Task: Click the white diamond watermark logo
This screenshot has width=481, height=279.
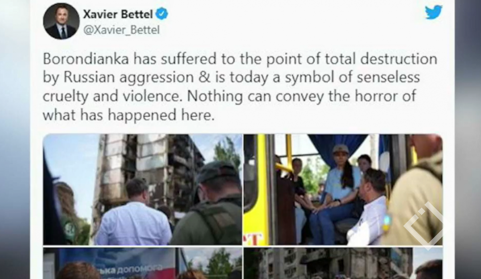Action: 424,224
